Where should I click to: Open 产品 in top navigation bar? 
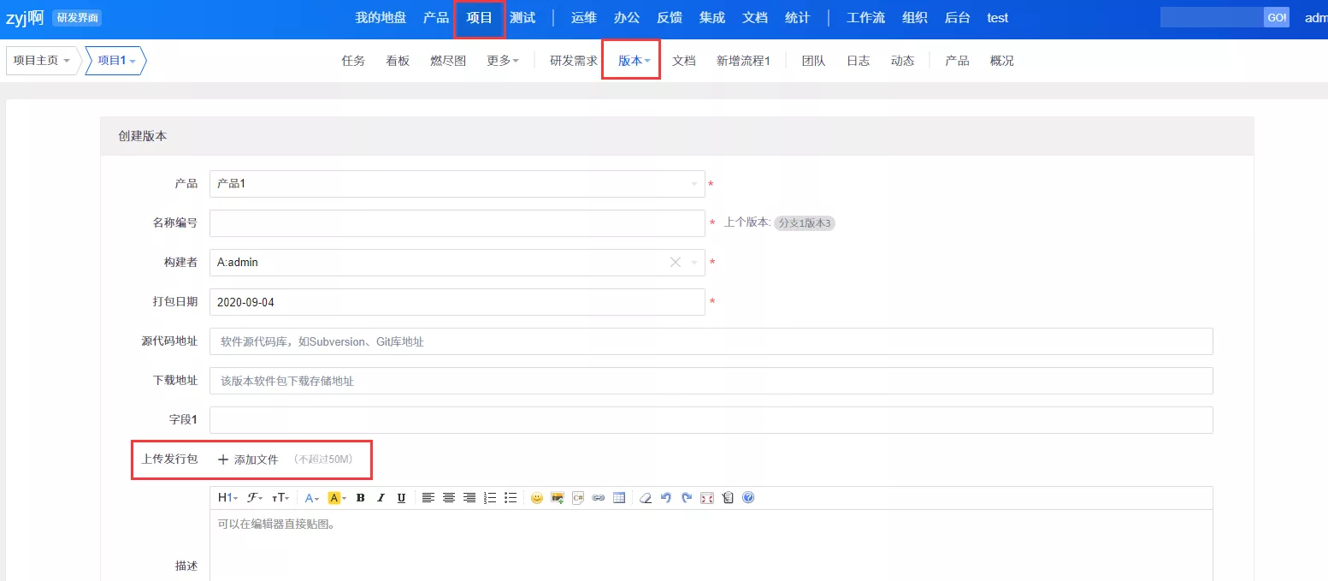click(x=436, y=18)
